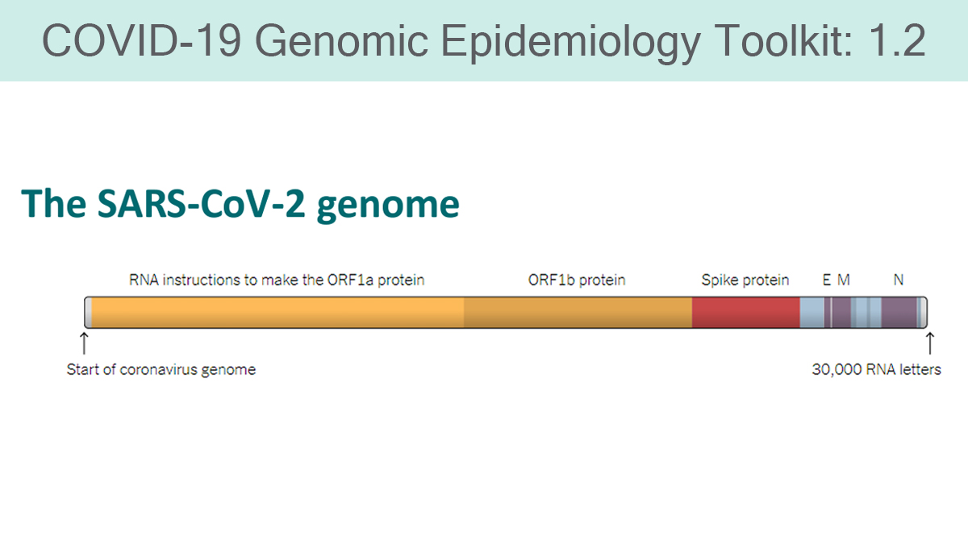The width and height of the screenshot is (968, 545).
Task: Select the red Spike protein segment
Action: click(745, 312)
